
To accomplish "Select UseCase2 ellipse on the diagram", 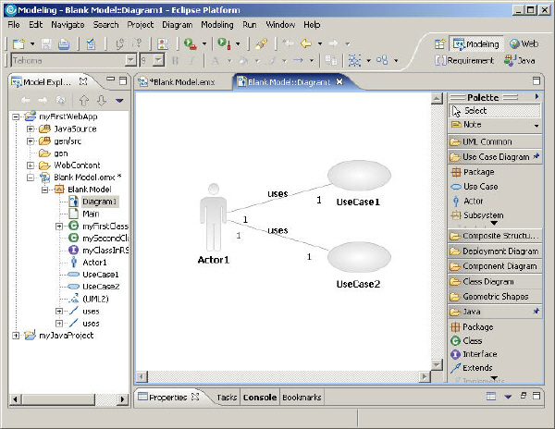I will (x=356, y=255).
